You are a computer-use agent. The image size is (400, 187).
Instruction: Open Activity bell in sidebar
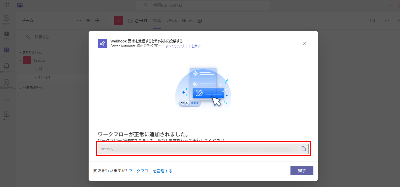point(7,68)
